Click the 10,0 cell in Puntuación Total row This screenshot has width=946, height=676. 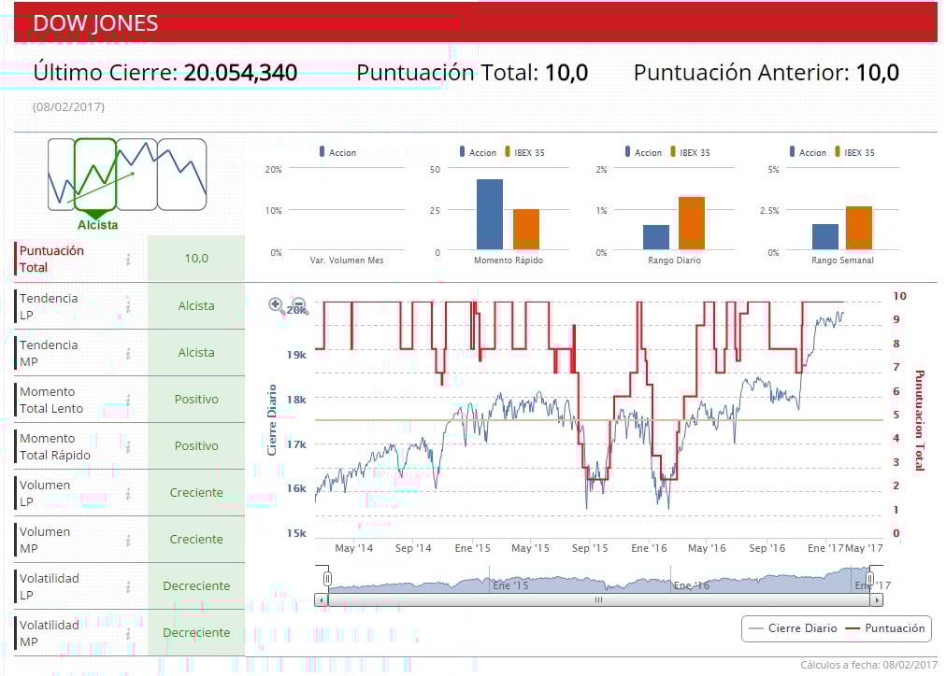point(196,259)
